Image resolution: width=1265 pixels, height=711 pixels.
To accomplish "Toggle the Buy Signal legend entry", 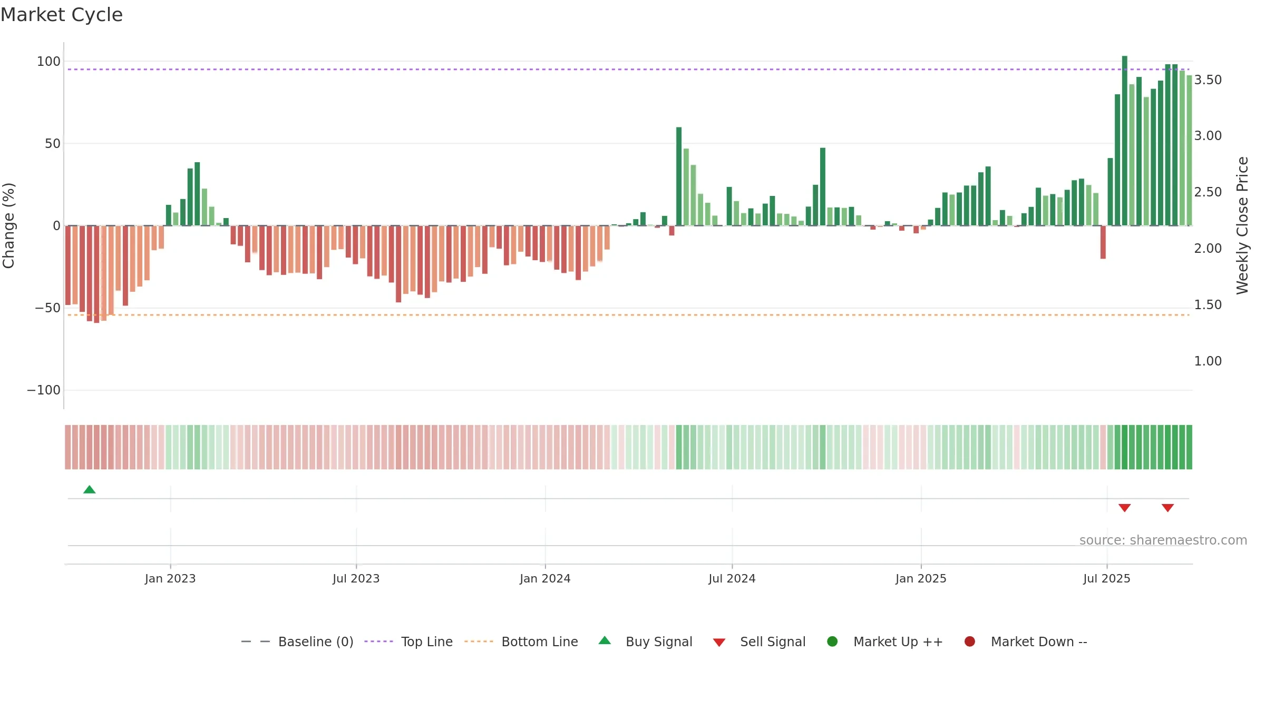I will point(646,641).
